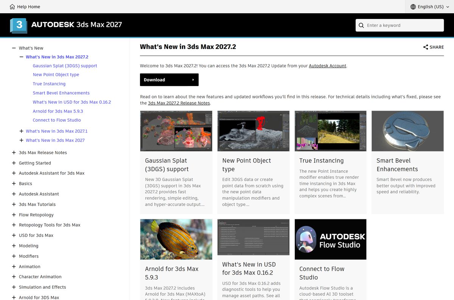The height and width of the screenshot is (300, 454).
Task: Open Gaussian Splat (3DGS) support sidebar link
Action: point(65,66)
